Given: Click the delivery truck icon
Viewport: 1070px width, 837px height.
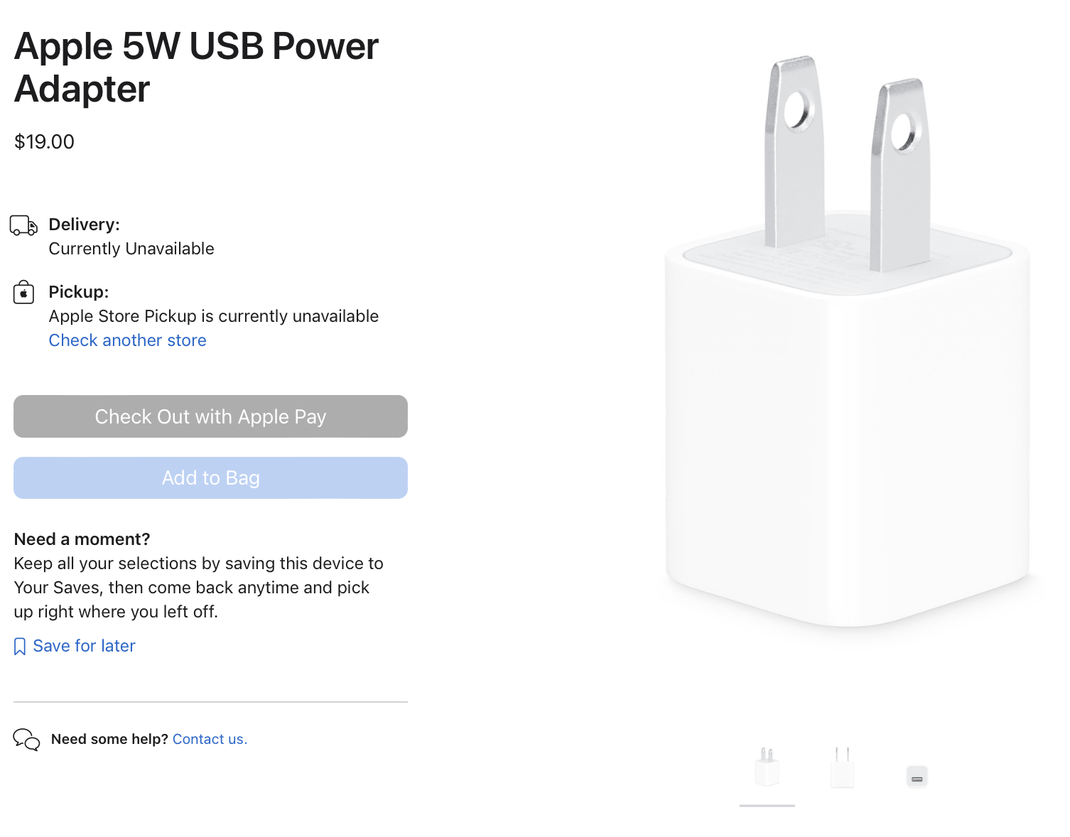Looking at the screenshot, I should point(23,225).
